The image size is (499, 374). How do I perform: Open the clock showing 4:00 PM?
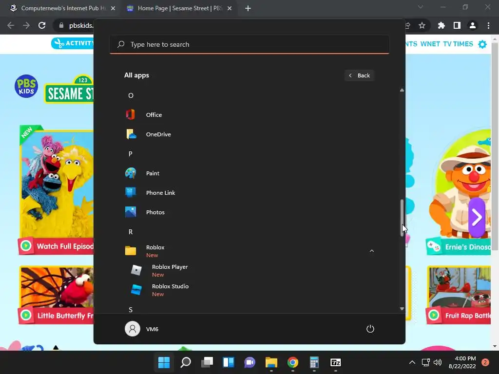pyautogui.click(x=462, y=362)
